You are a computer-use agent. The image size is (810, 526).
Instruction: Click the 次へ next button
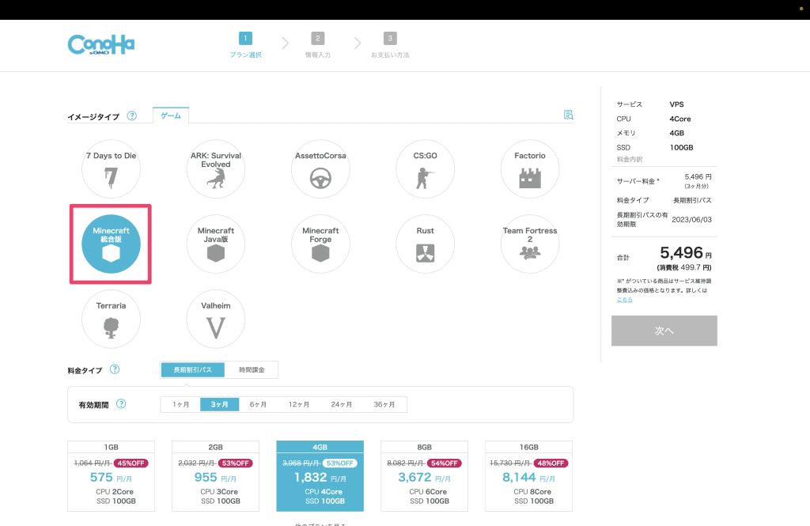(664, 331)
